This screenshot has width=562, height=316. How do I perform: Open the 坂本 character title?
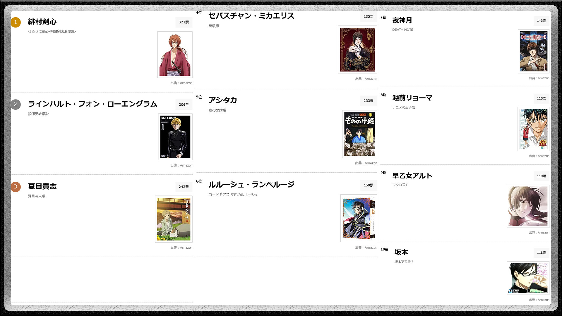[x=401, y=252]
